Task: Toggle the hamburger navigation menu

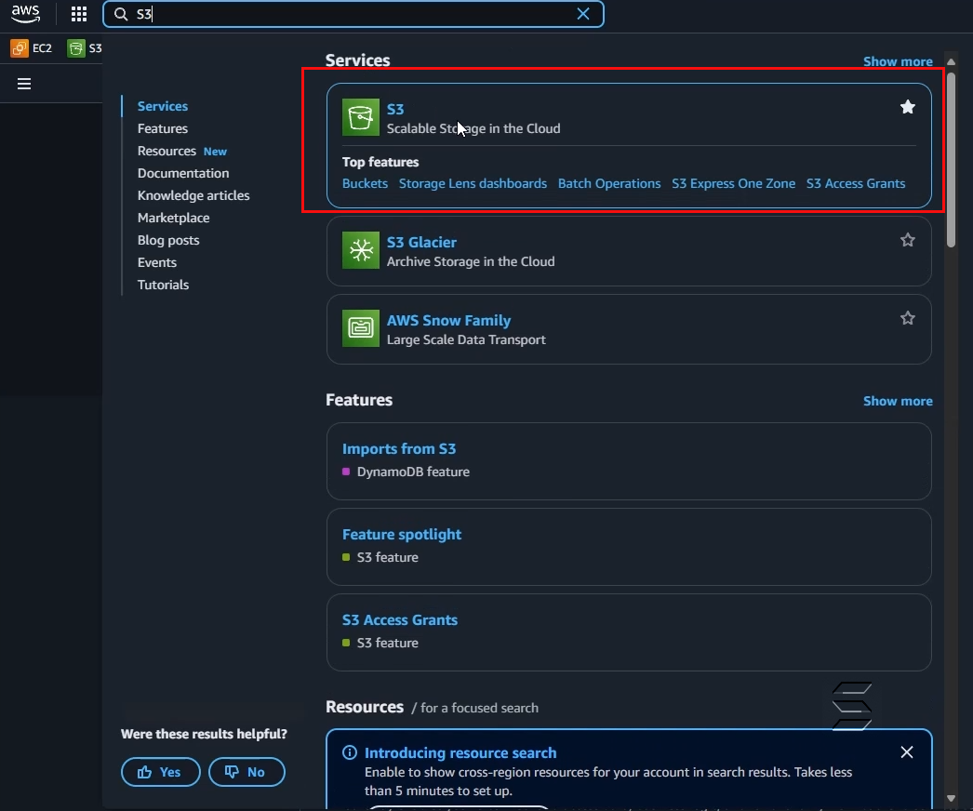Action: 24,84
